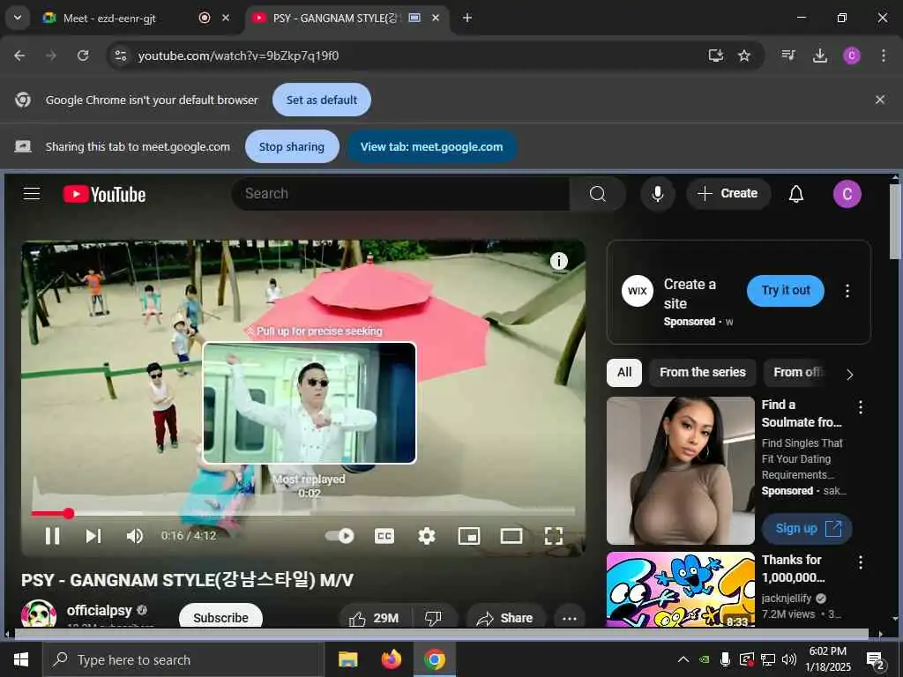The width and height of the screenshot is (903, 677).
Task: Seek on the video progress bar
Action: click(303, 512)
